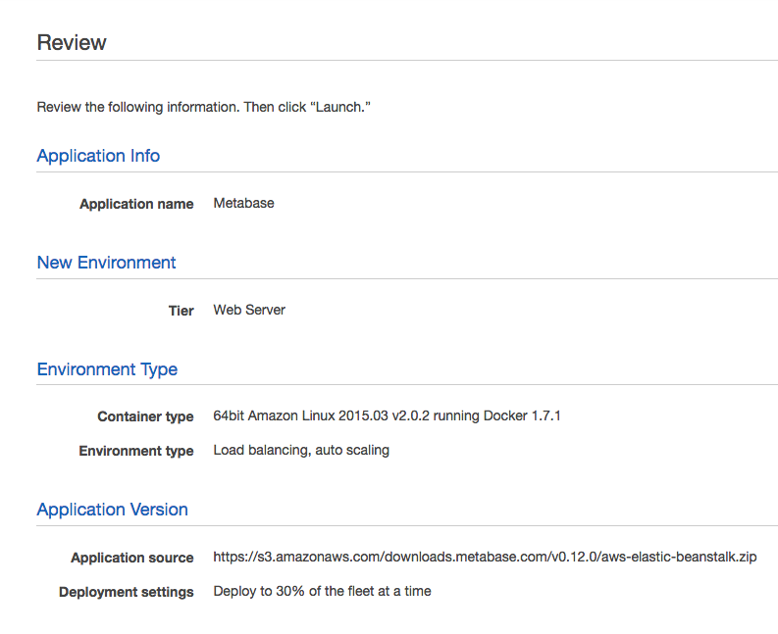778x634 pixels.
Task: Click the divider line below Review heading
Action: click(407, 61)
